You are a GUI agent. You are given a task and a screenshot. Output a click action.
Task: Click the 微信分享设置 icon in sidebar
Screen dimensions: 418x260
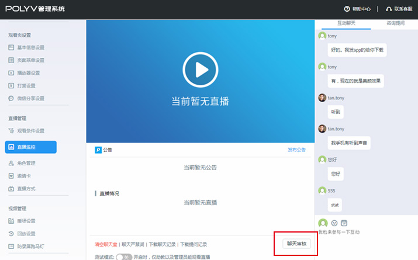[11, 98]
